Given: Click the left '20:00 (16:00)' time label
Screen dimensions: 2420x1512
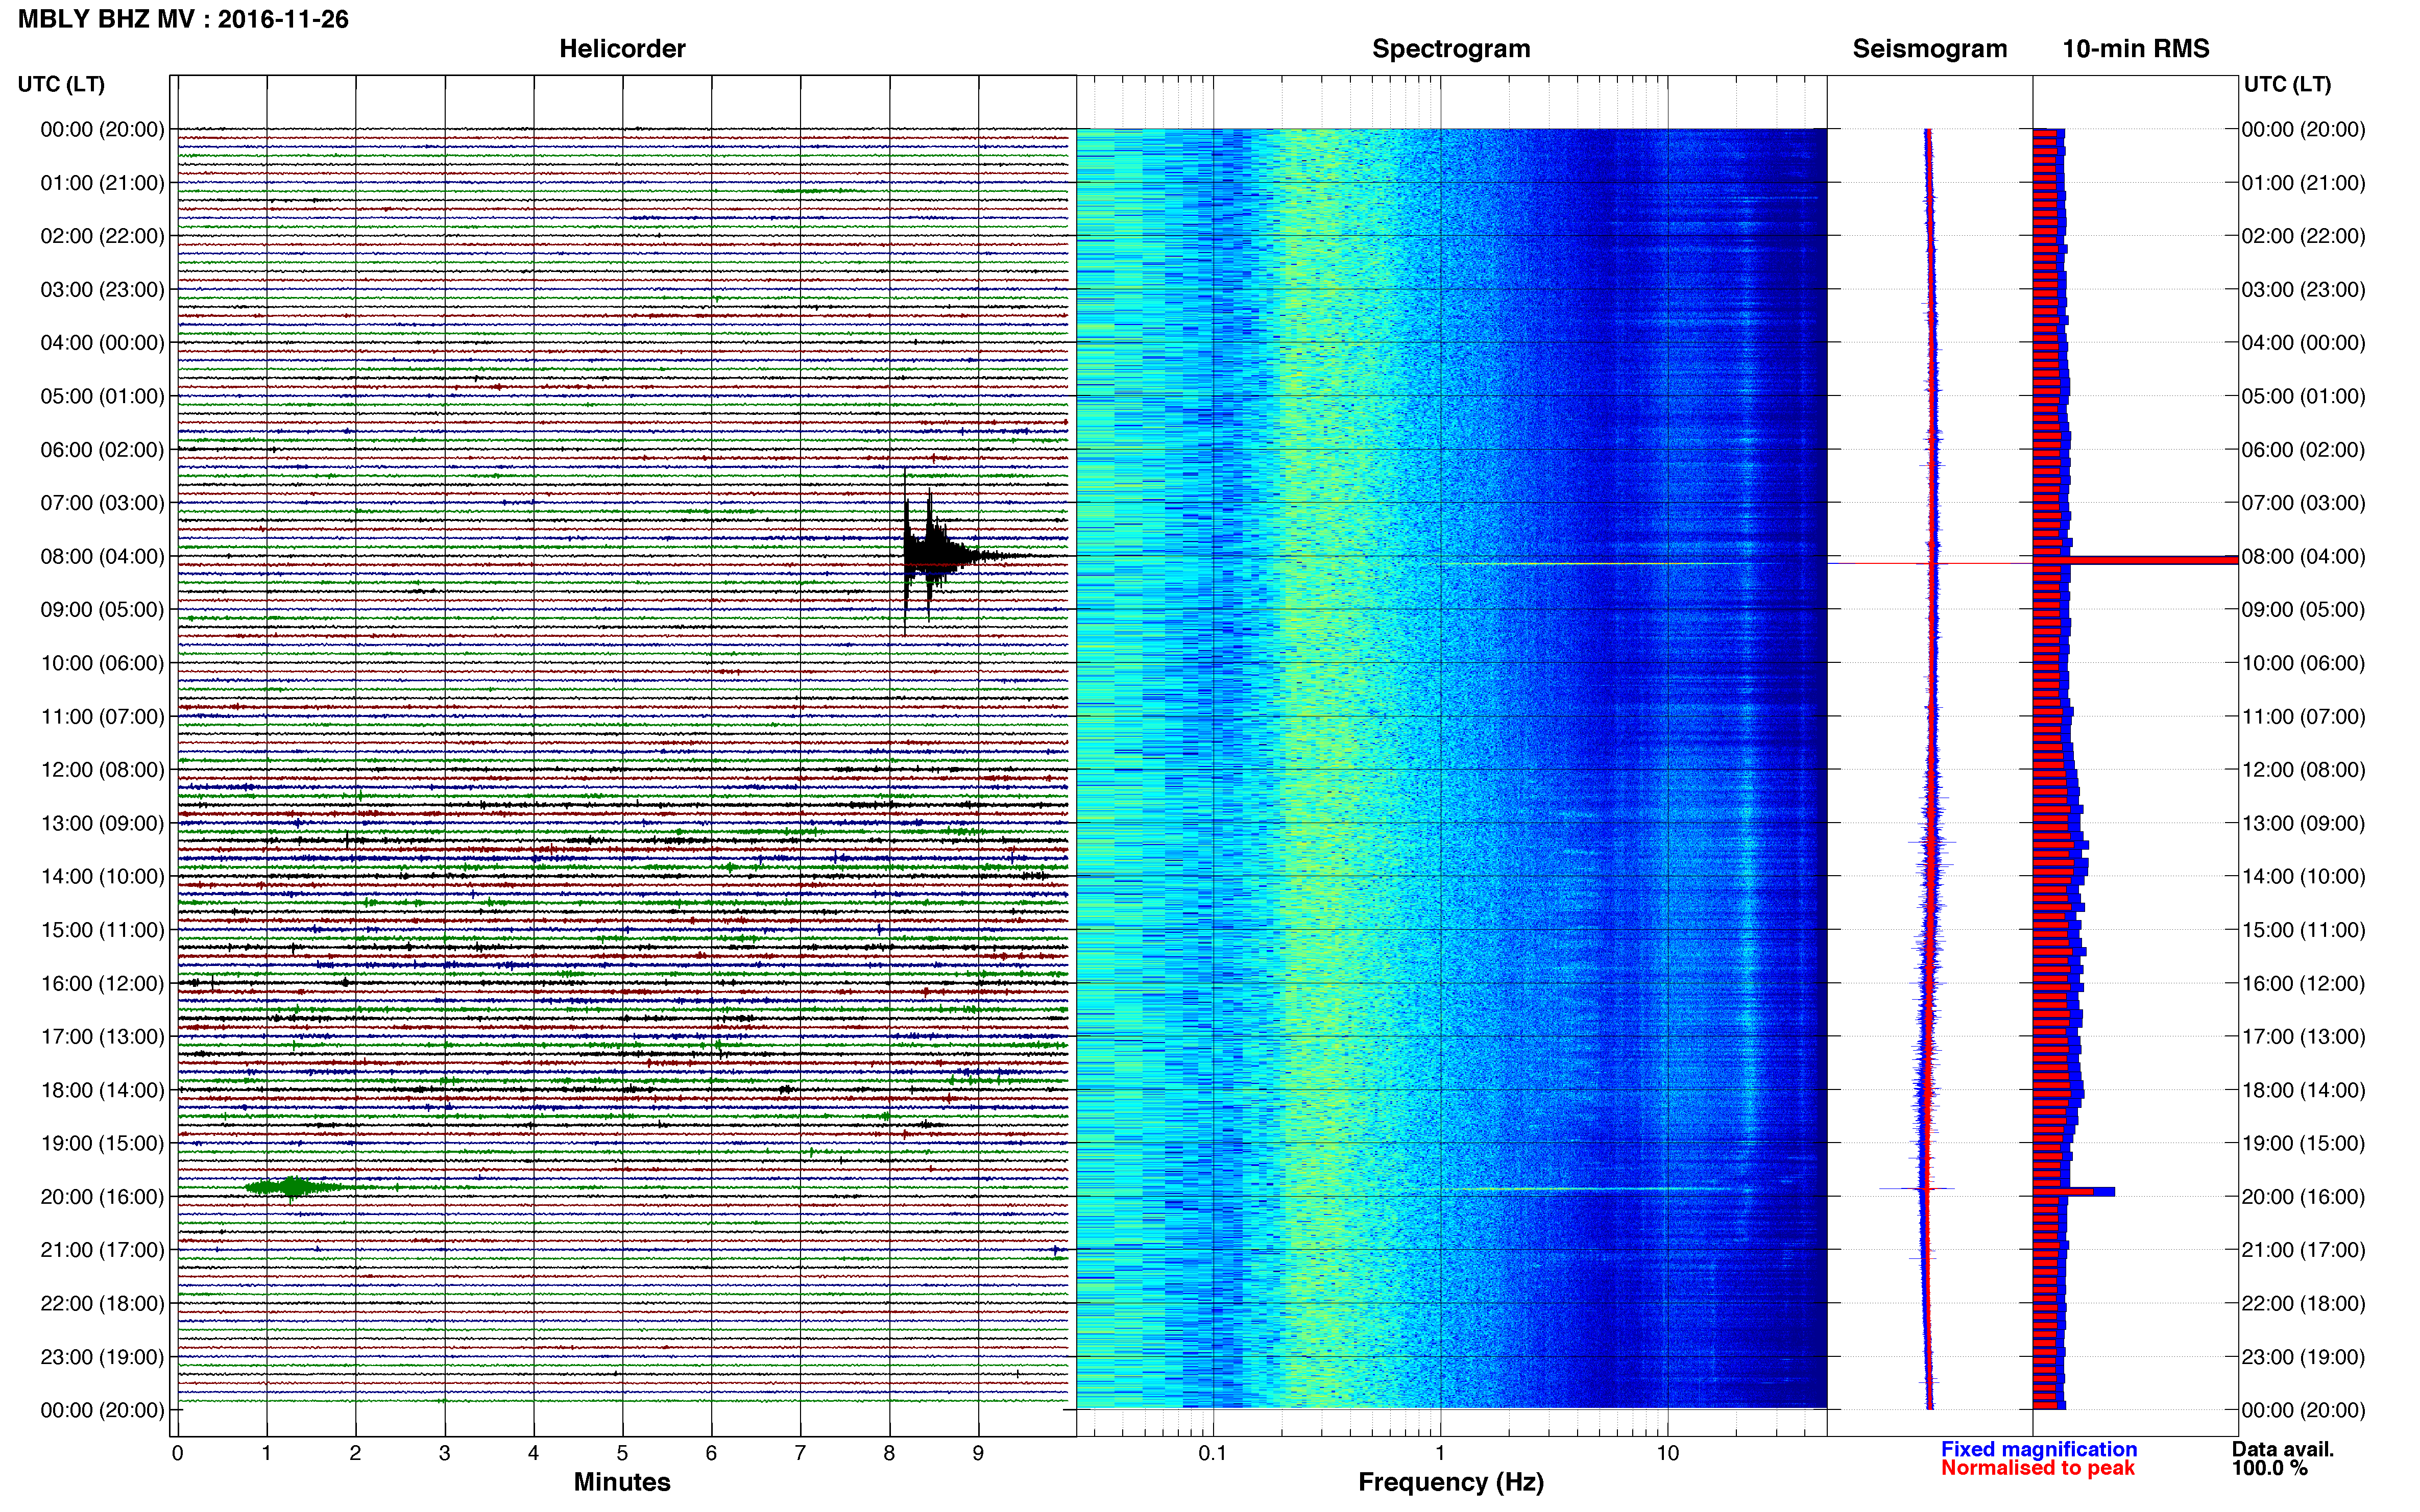Looking at the screenshot, I should pyautogui.click(x=102, y=1196).
